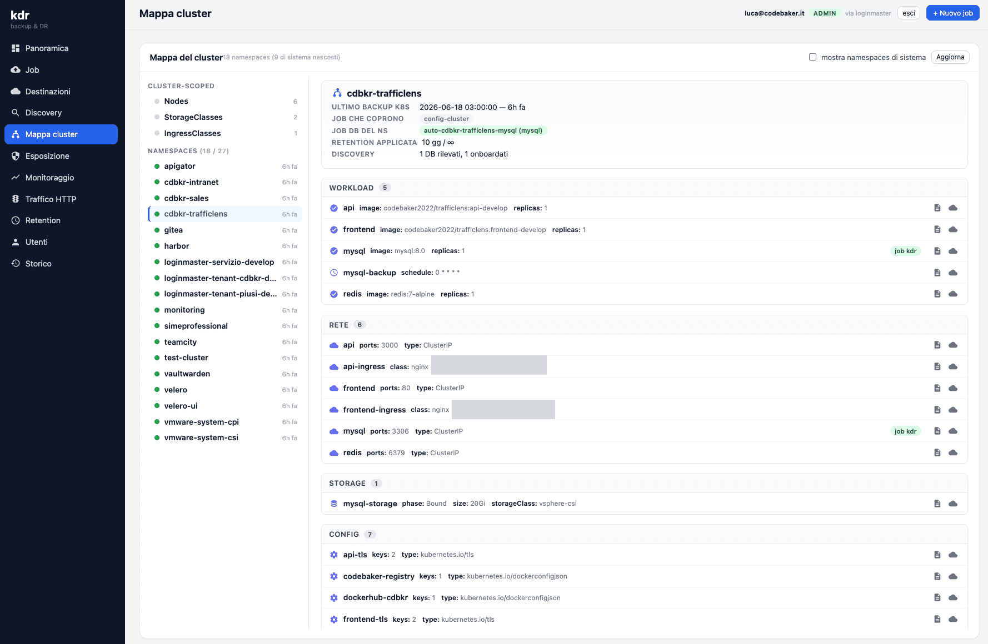Click cloud icon for mysql-storage row
This screenshot has width=988, height=644.
pyautogui.click(x=953, y=504)
